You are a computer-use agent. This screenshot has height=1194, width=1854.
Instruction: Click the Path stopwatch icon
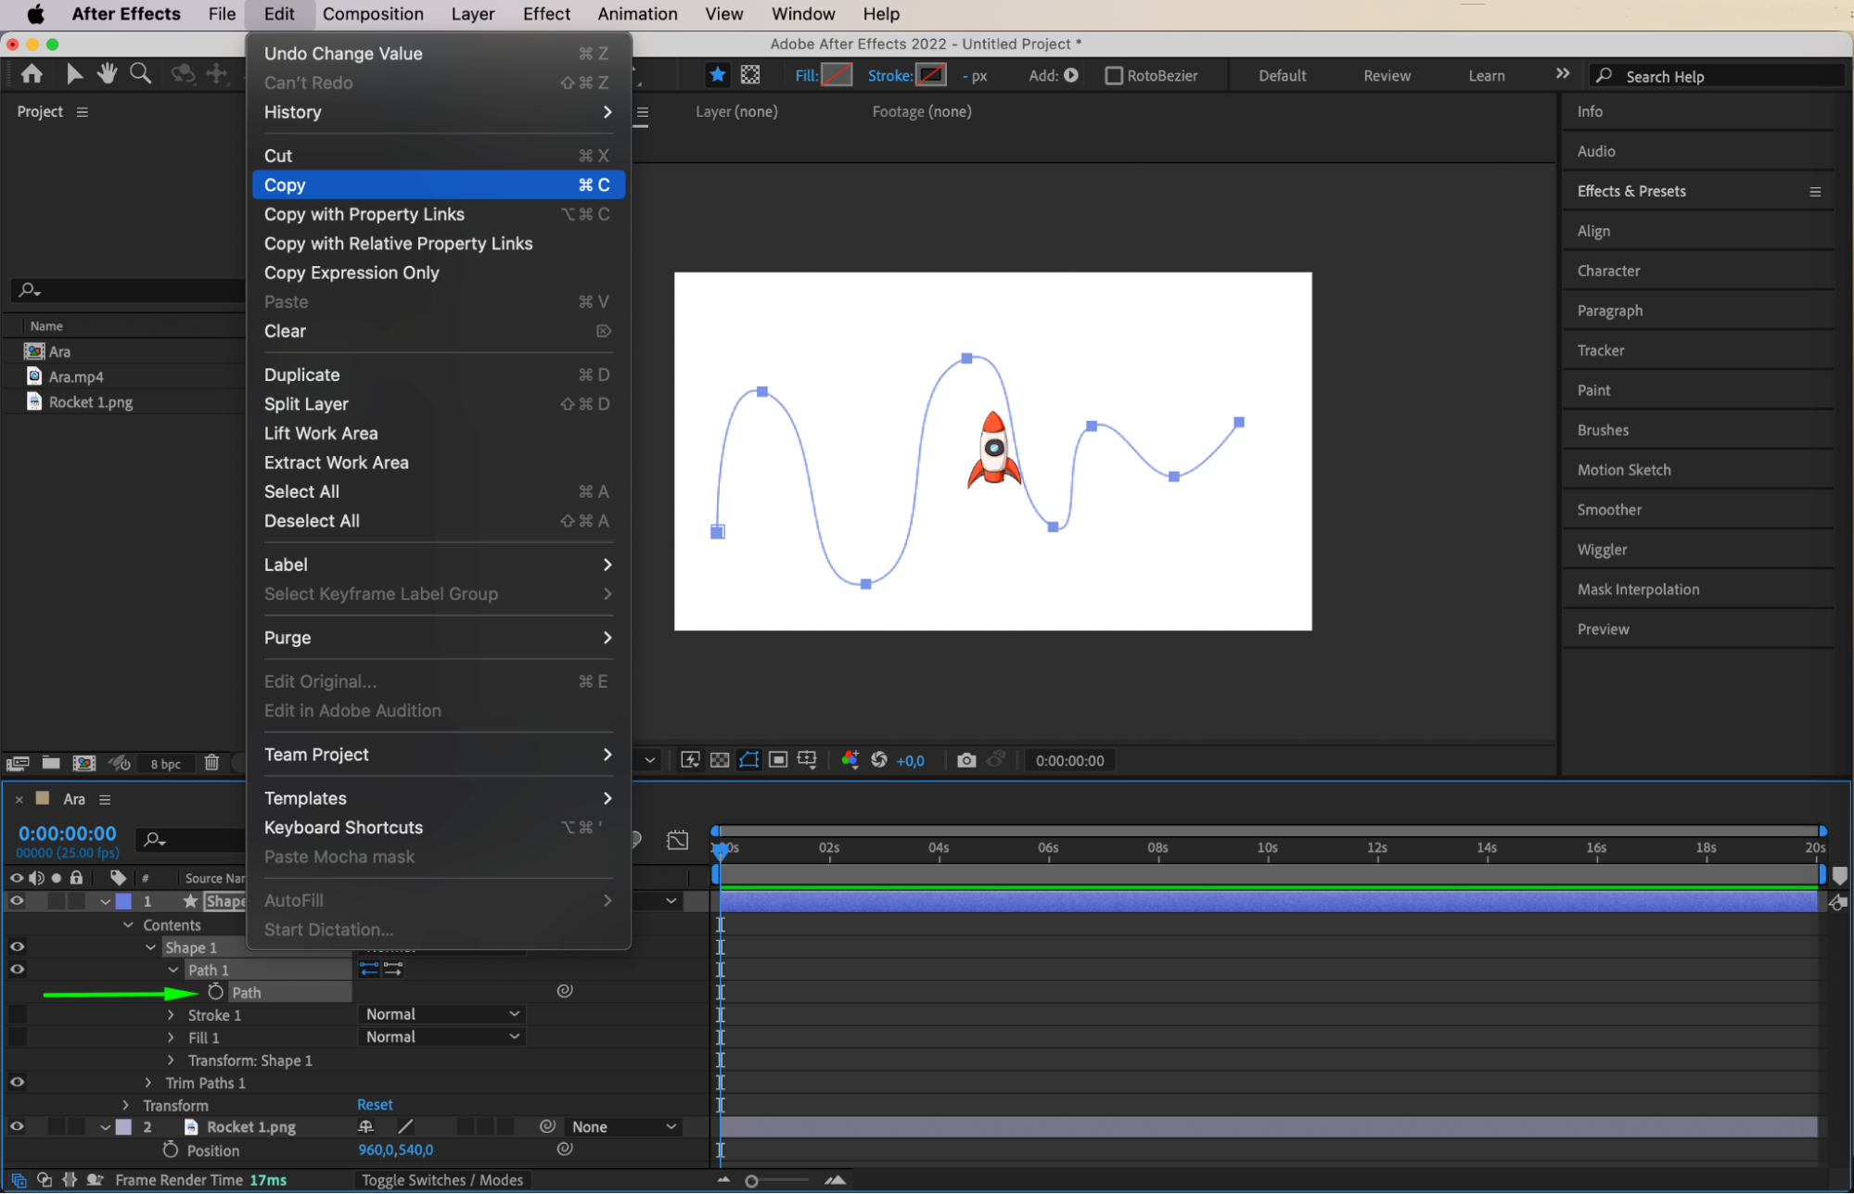pos(215,992)
